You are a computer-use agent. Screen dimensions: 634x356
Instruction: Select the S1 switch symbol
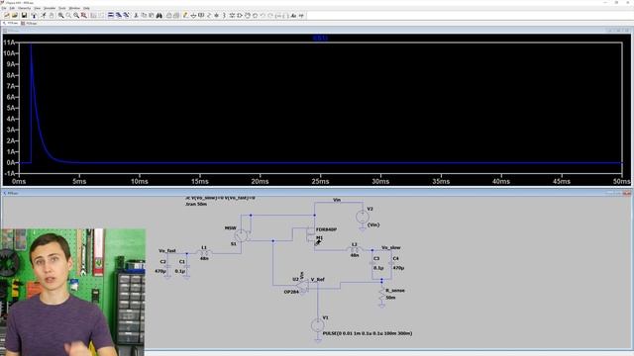pos(241,235)
